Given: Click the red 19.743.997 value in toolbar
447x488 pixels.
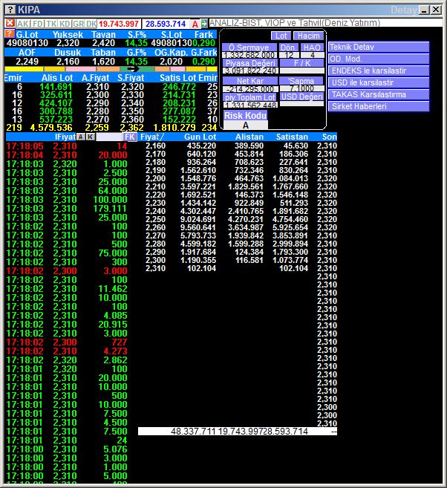Looking at the screenshot, I should [119, 24].
